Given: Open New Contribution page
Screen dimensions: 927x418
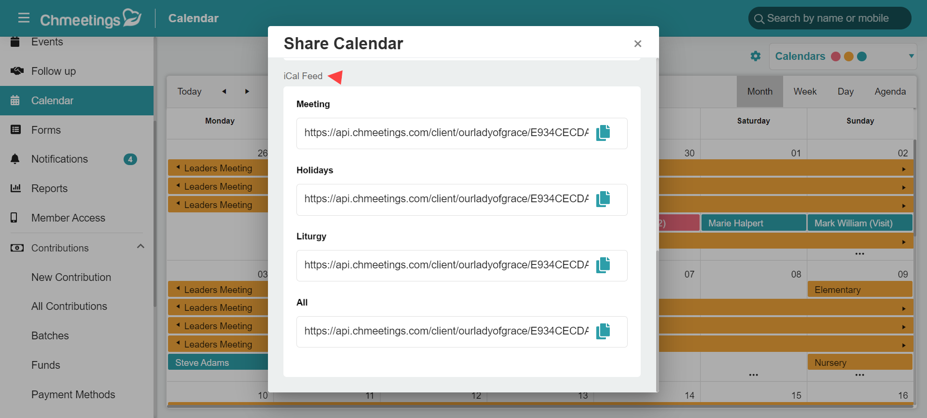Looking at the screenshot, I should point(71,277).
